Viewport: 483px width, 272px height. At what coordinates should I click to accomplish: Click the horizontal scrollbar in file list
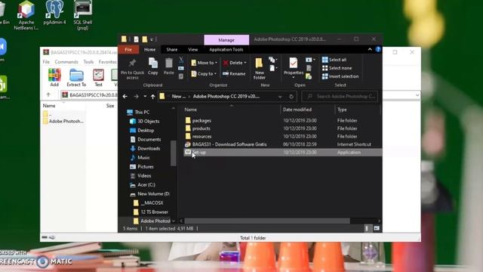pos(267,221)
